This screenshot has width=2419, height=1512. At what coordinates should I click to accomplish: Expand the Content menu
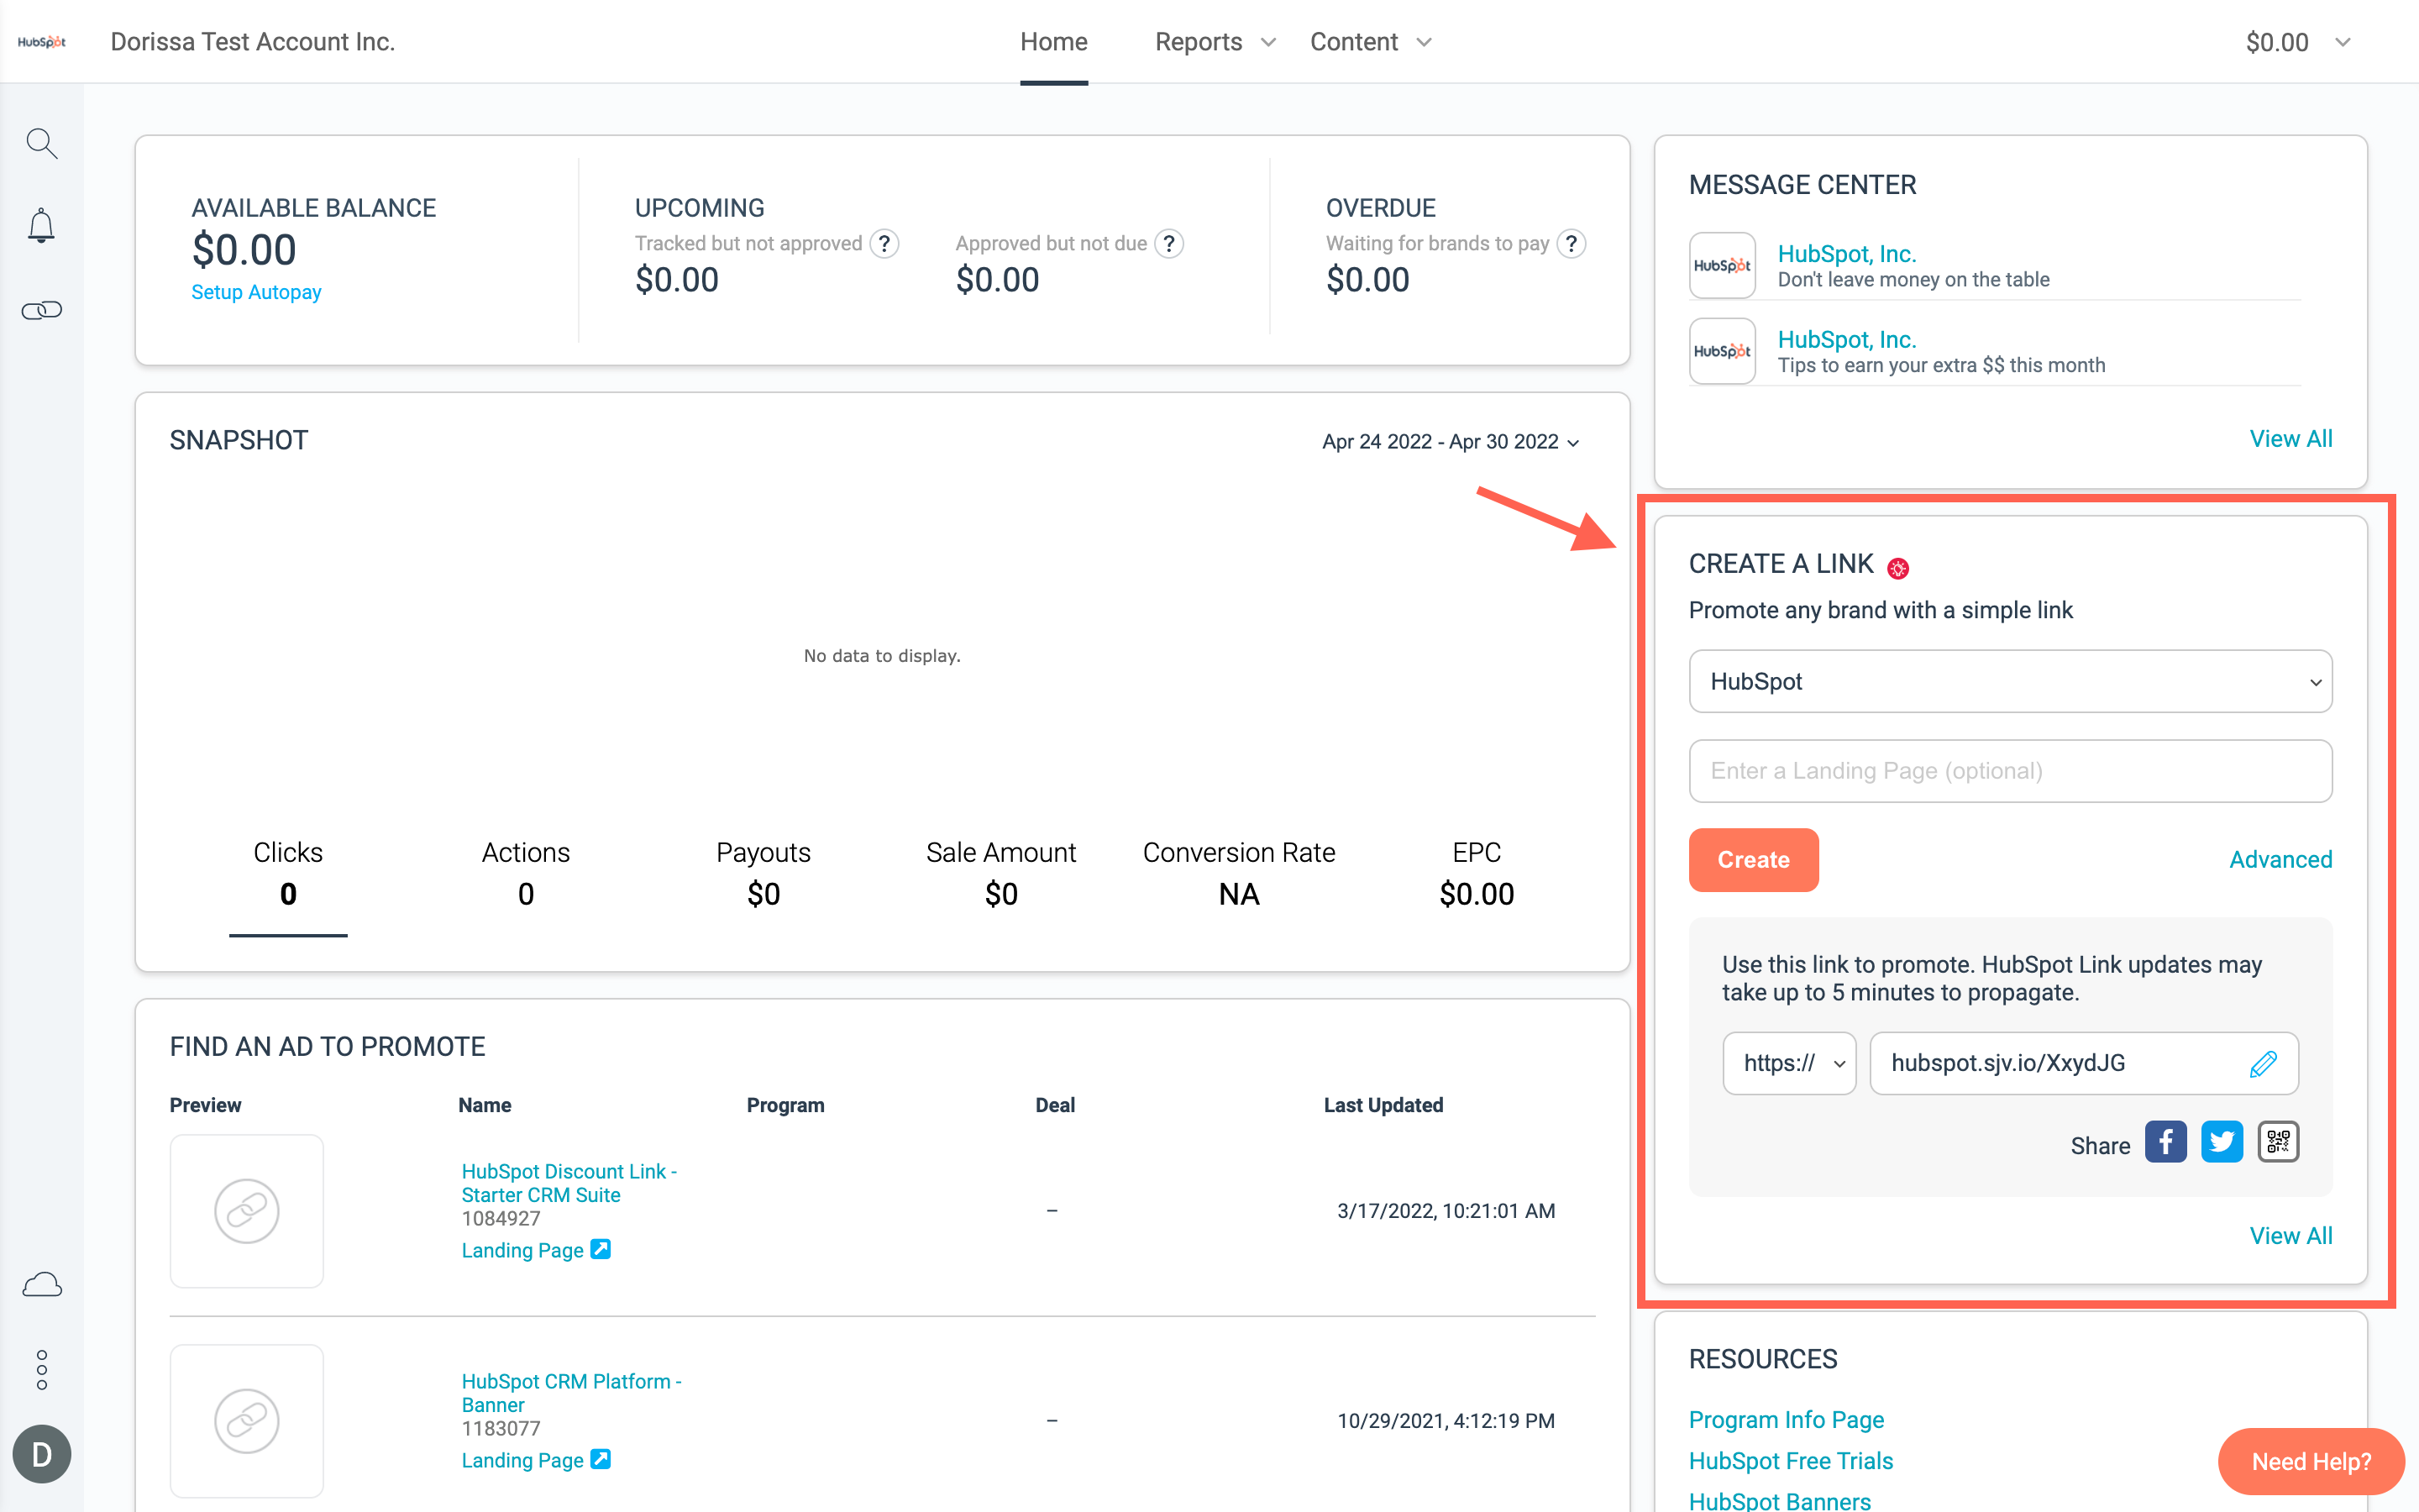(1372, 42)
